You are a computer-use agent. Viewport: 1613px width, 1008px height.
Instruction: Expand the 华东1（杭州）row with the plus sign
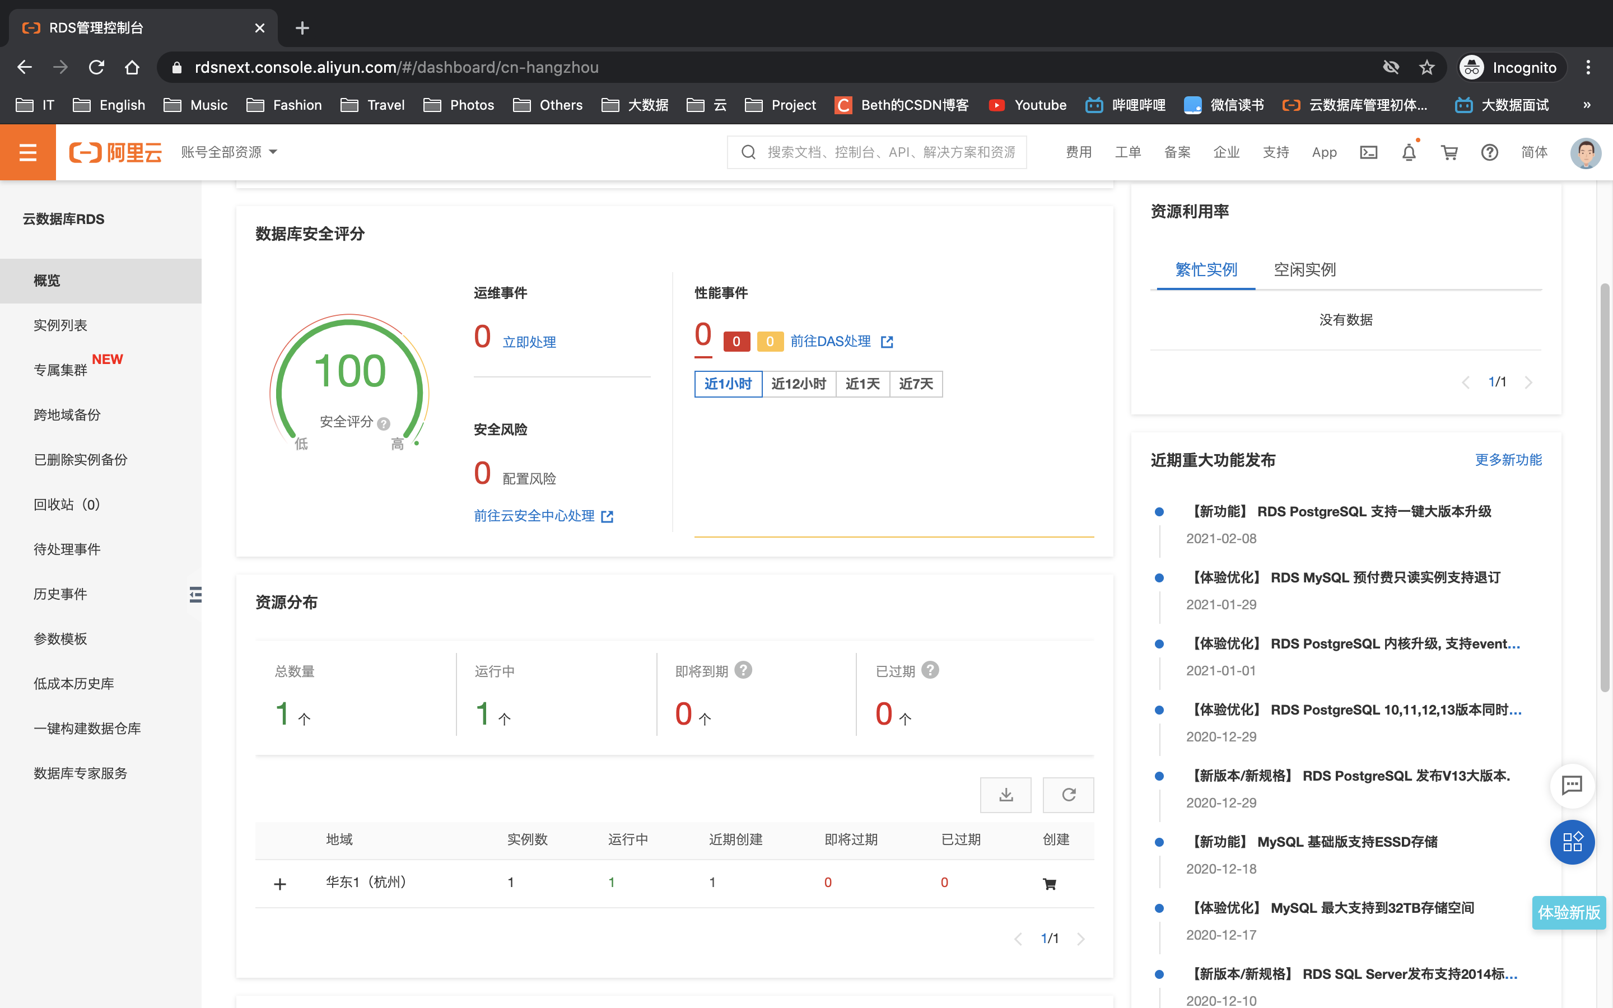click(280, 884)
